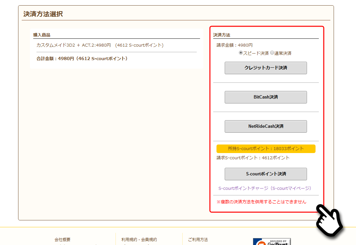Click the 請求S-courtポイント:4612ポイント text
The width and height of the screenshot is (356, 245).
click(253, 158)
